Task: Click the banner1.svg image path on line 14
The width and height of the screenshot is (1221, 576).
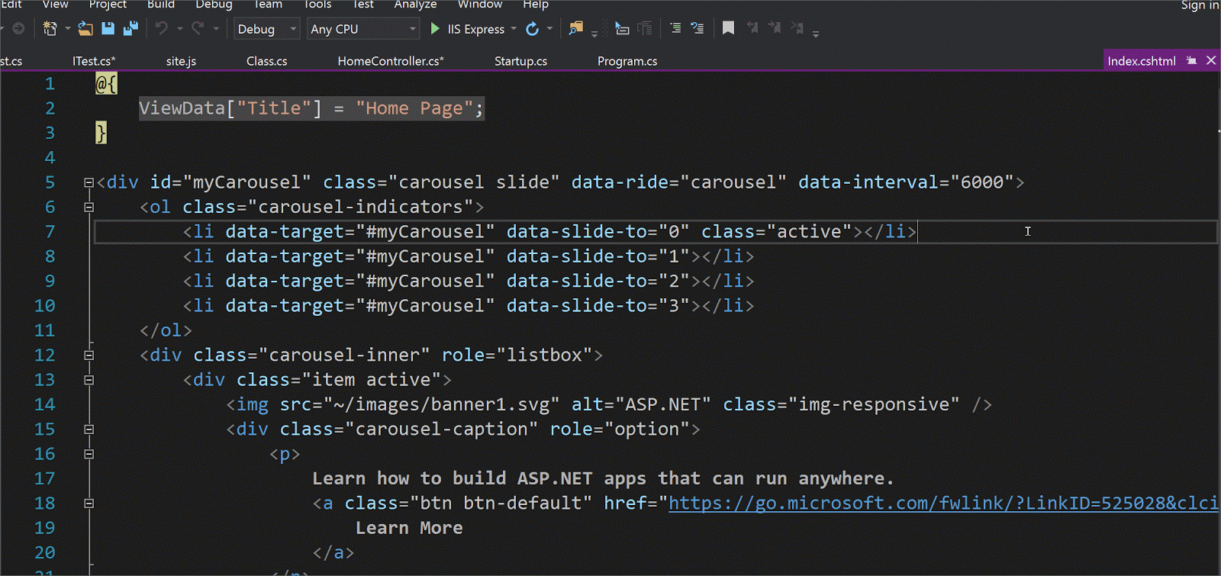Action: pos(441,404)
